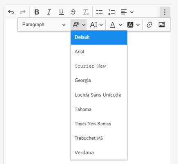Open text alignment options
This screenshot has width=178, height=164.
[127, 12]
